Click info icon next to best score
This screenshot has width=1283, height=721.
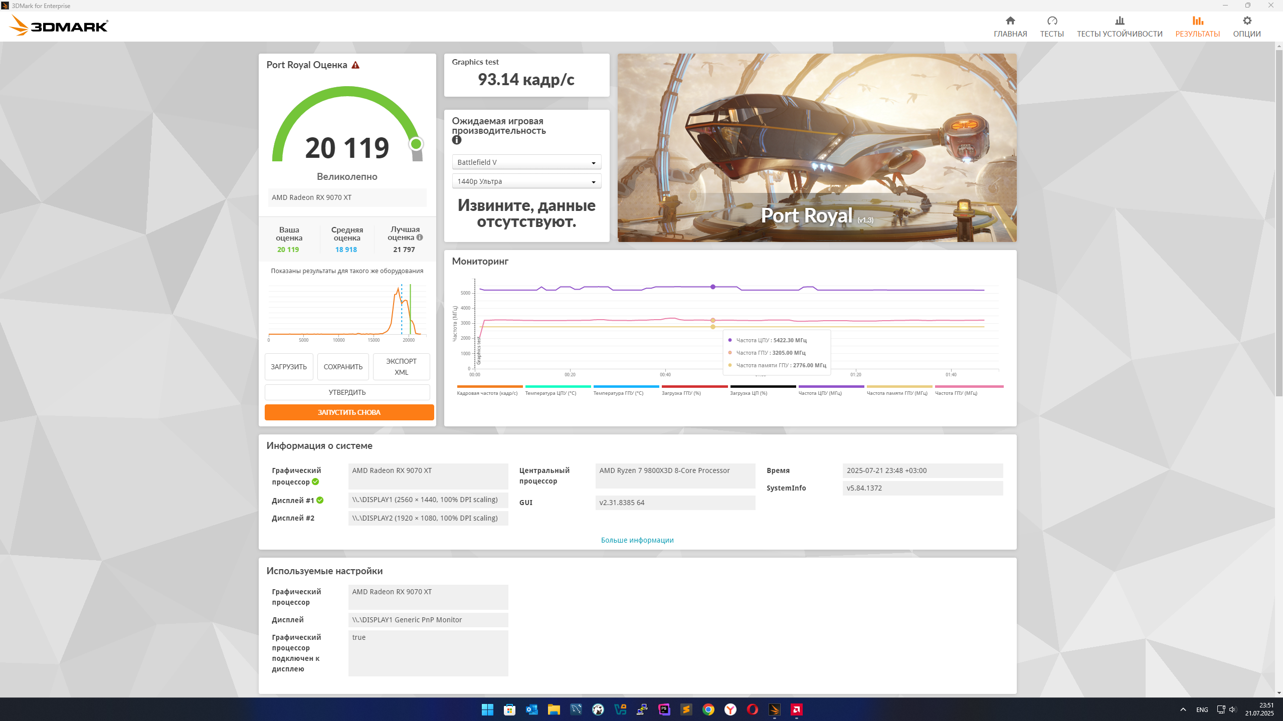420,237
